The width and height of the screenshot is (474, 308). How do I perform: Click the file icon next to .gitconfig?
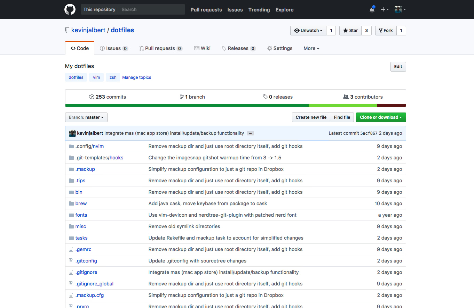pos(71,261)
